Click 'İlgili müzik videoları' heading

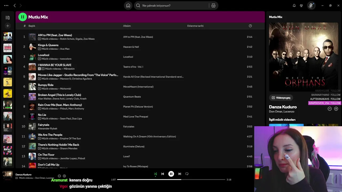coord(282,120)
